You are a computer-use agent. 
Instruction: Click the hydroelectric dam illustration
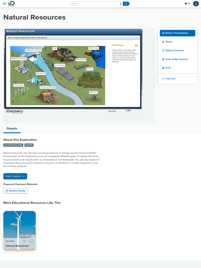pos(35,57)
